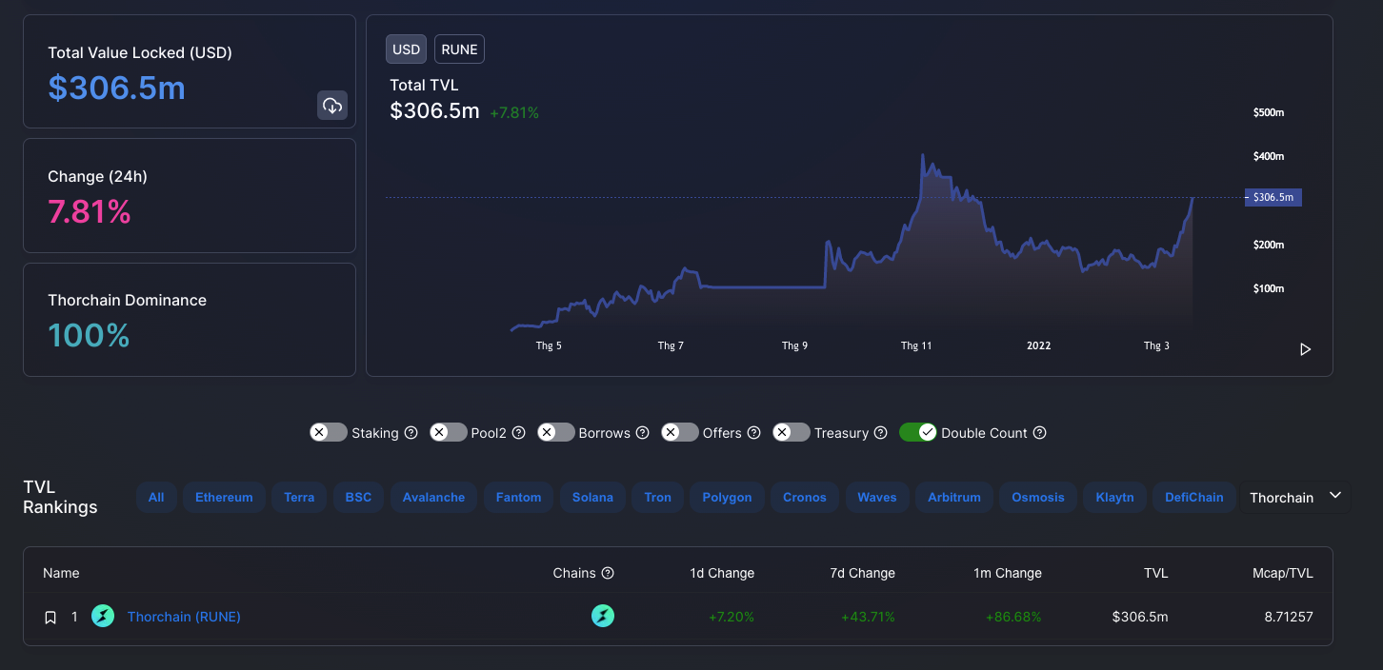
Task: Click the $306.5m value in TVL column
Action: point(1140,617)
